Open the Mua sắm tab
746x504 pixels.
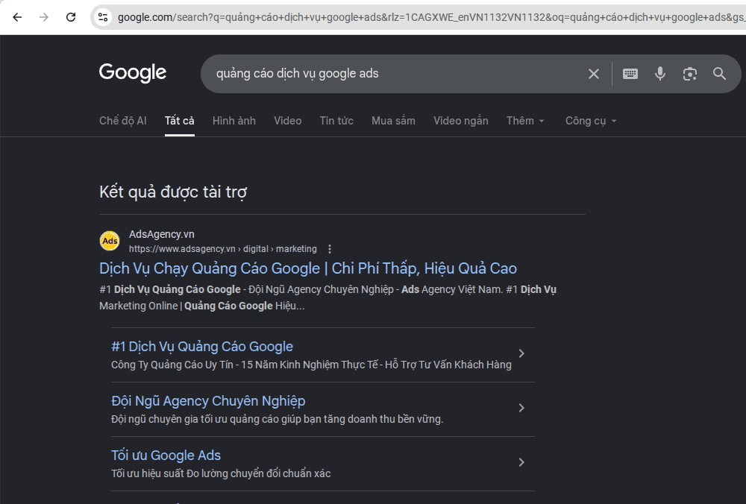(393, 121)
